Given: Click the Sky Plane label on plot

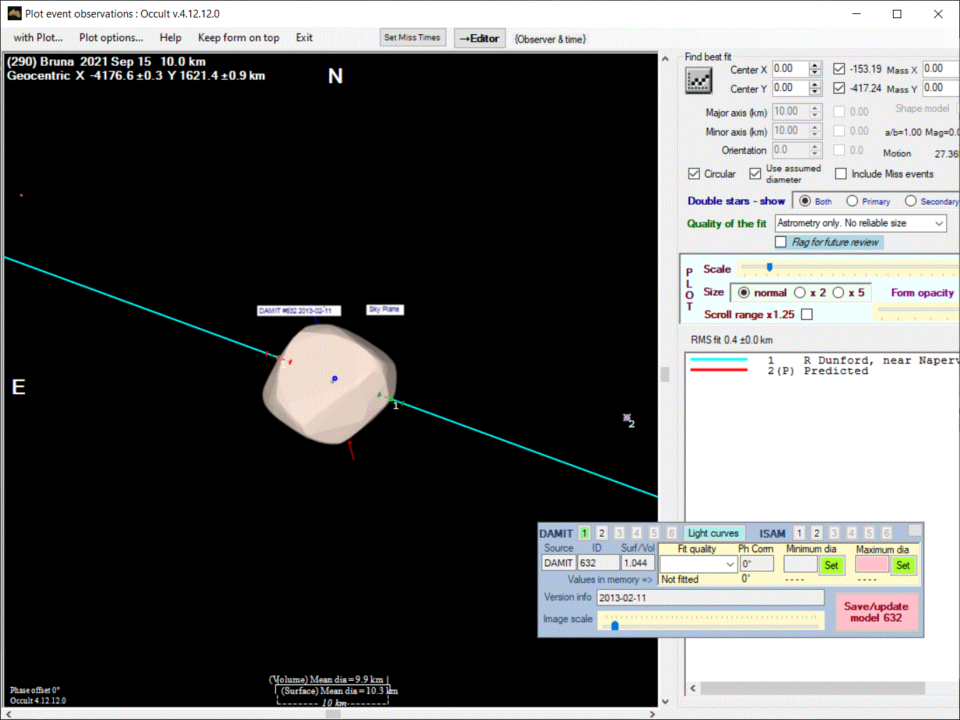Looking at the screenshot, I should [x=385, y=309].
